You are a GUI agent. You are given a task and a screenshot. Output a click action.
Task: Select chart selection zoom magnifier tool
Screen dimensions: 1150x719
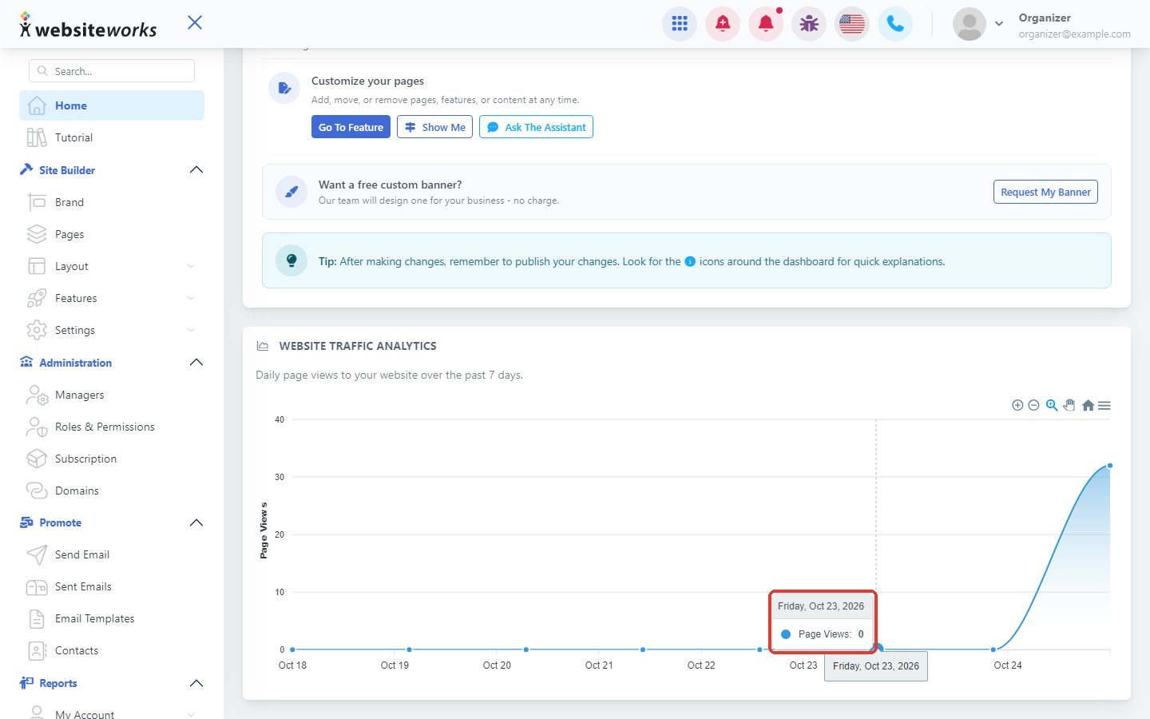[x=1052, y=405]
